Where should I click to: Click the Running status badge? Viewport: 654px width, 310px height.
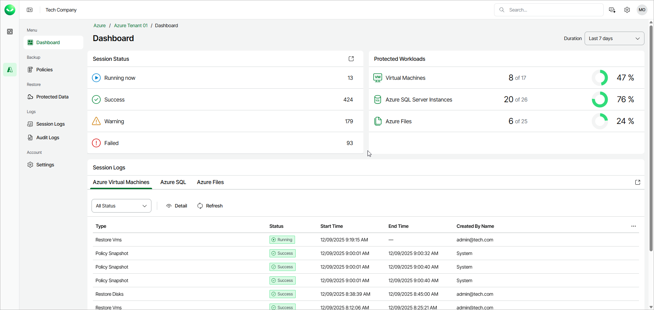click(282, 240)
